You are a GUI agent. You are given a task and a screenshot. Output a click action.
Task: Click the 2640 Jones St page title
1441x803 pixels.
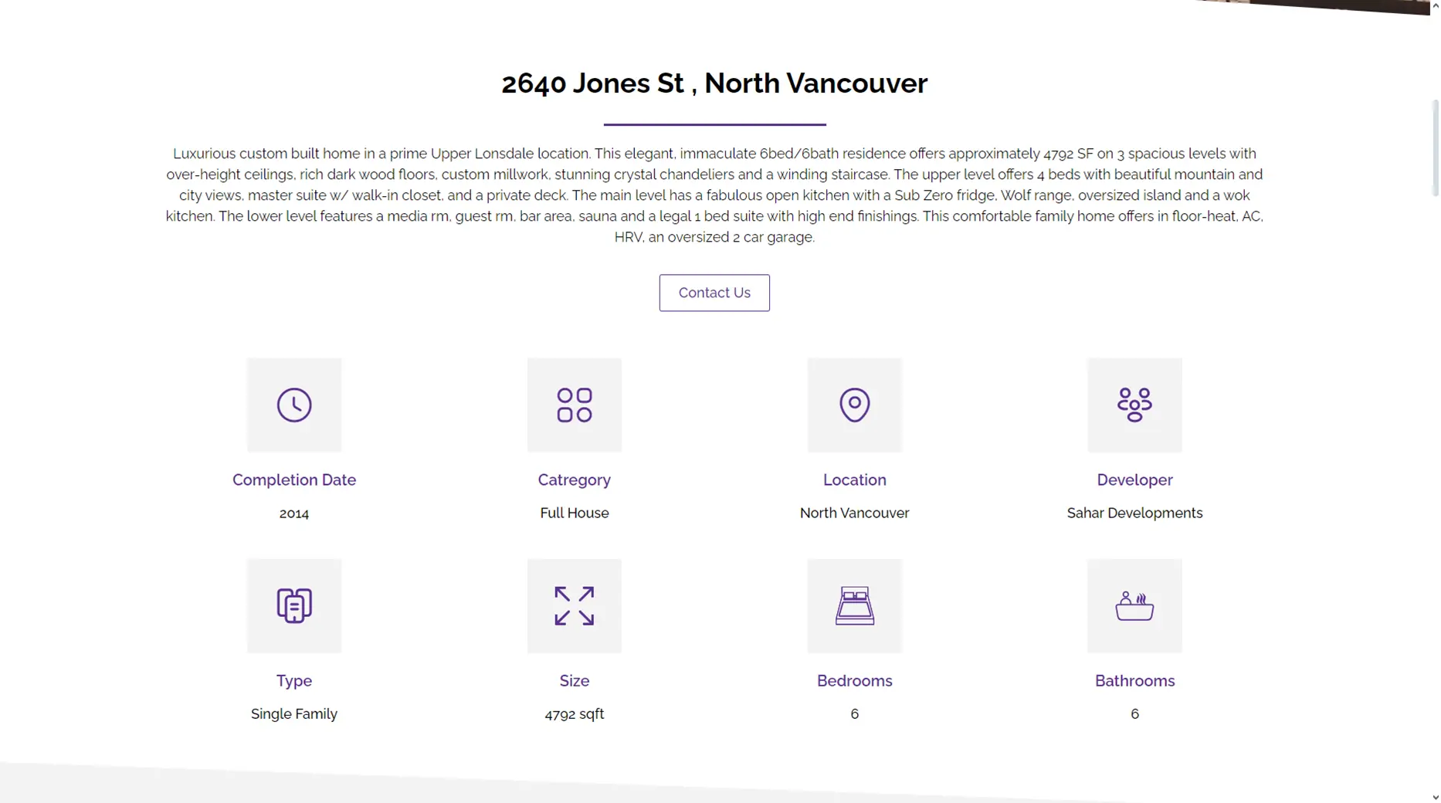pyautogui.click(x=714, y=83)
